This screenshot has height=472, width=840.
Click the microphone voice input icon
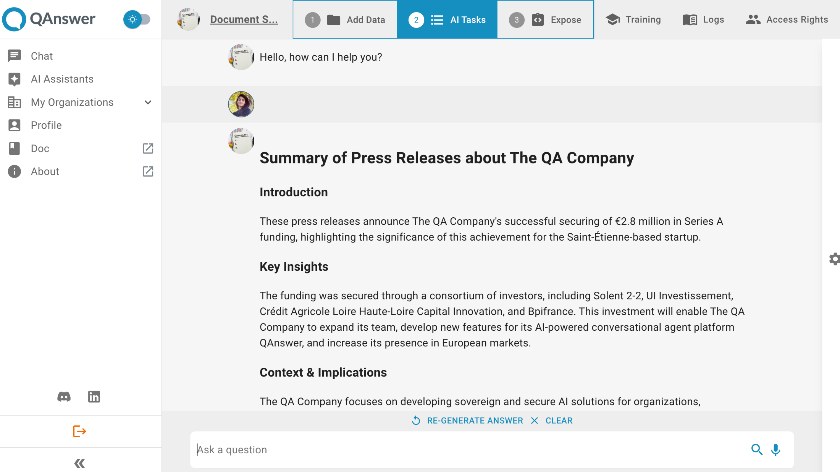coord(776,450)
